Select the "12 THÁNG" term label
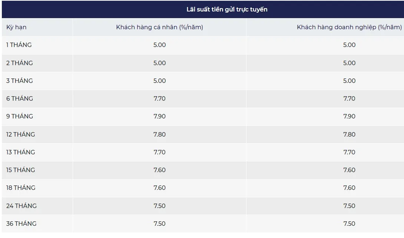The image size is (404, 238). (20, 134)
